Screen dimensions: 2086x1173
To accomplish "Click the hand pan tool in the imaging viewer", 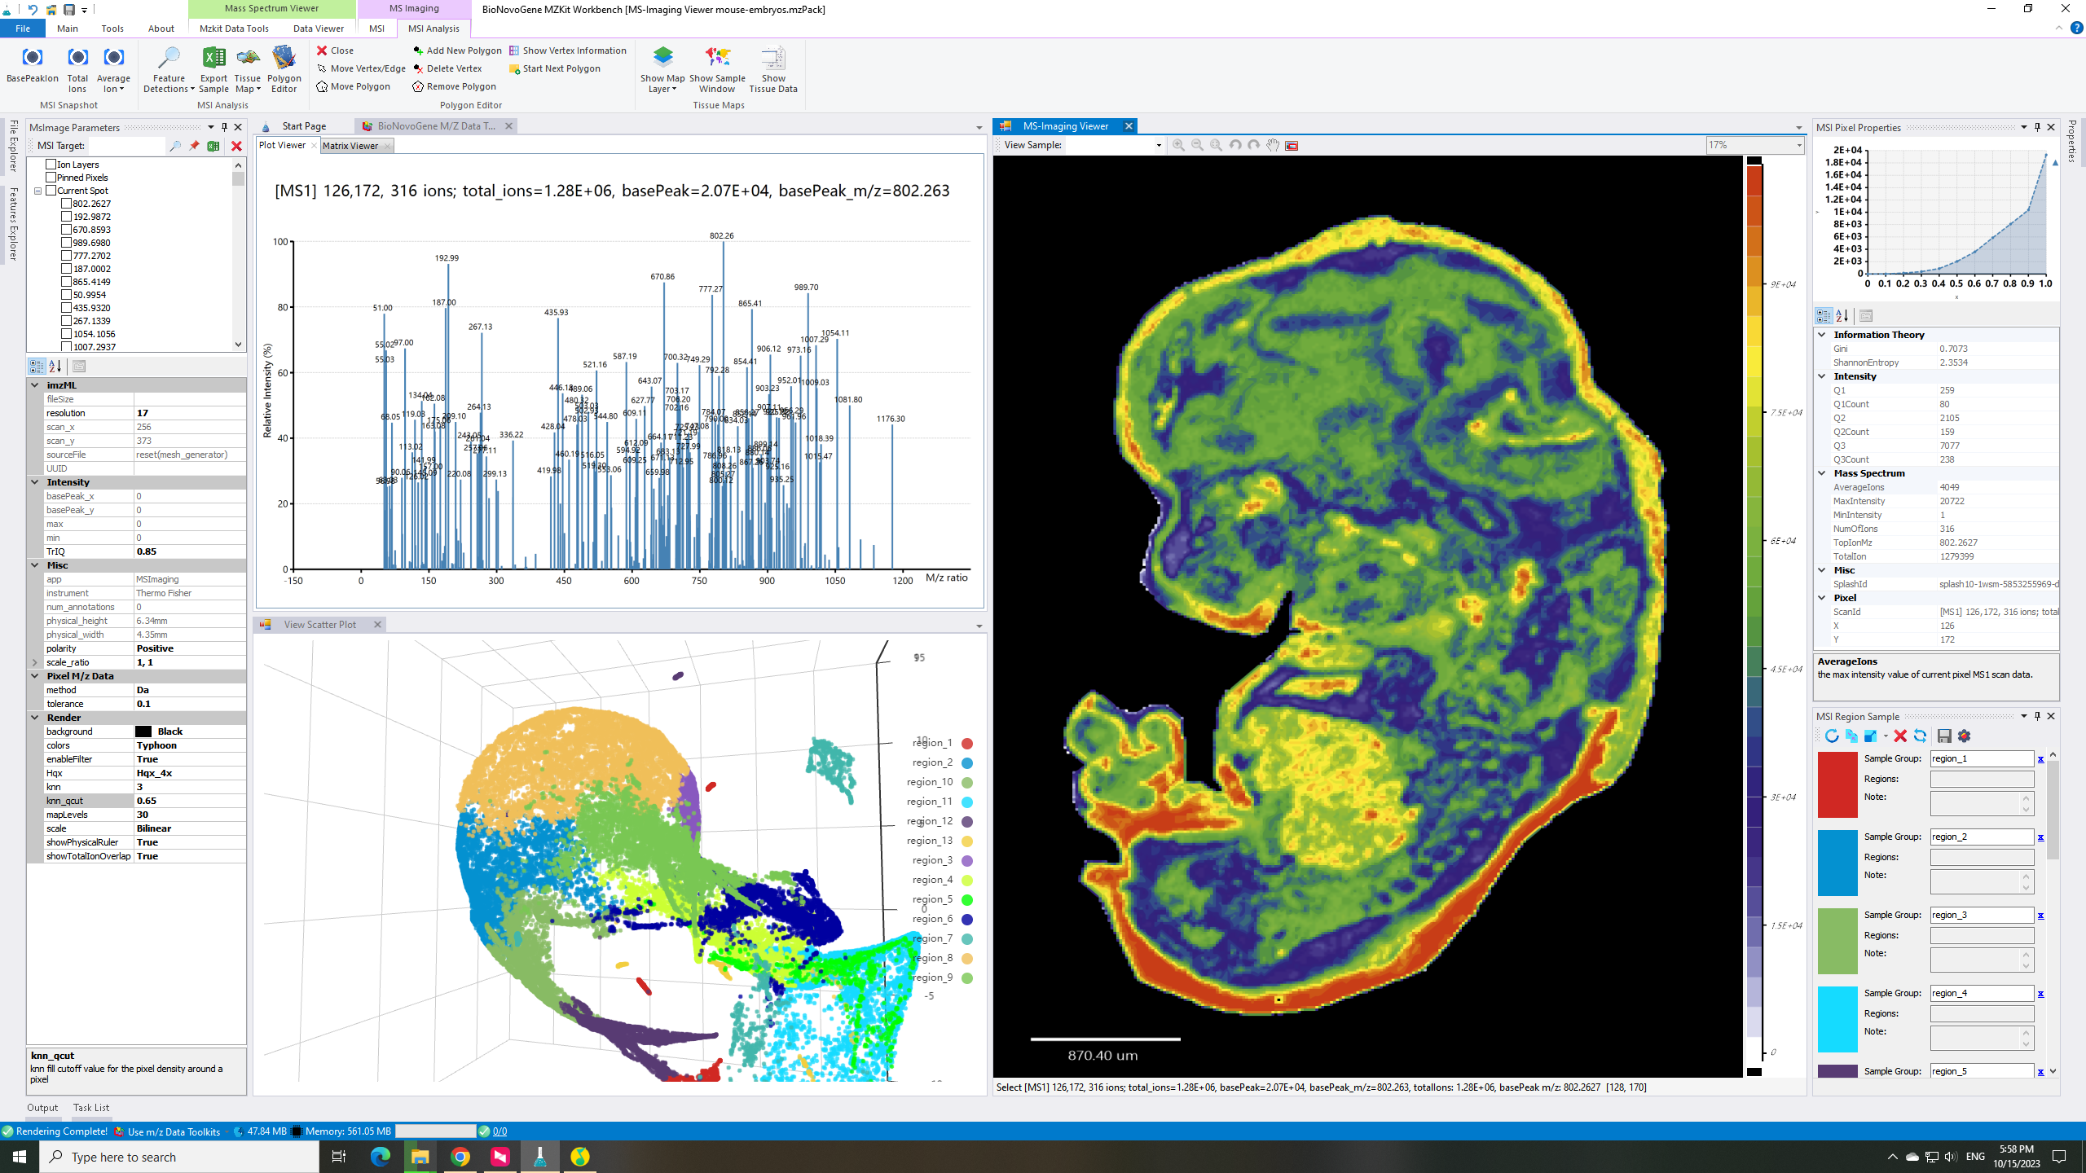I will tap(1273, 145).
